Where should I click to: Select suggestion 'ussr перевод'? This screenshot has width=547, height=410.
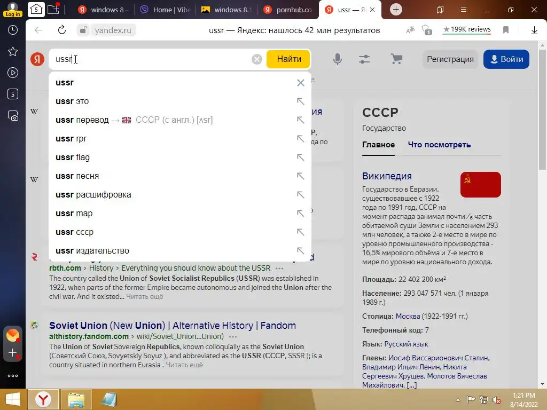[x=179, y=120]
